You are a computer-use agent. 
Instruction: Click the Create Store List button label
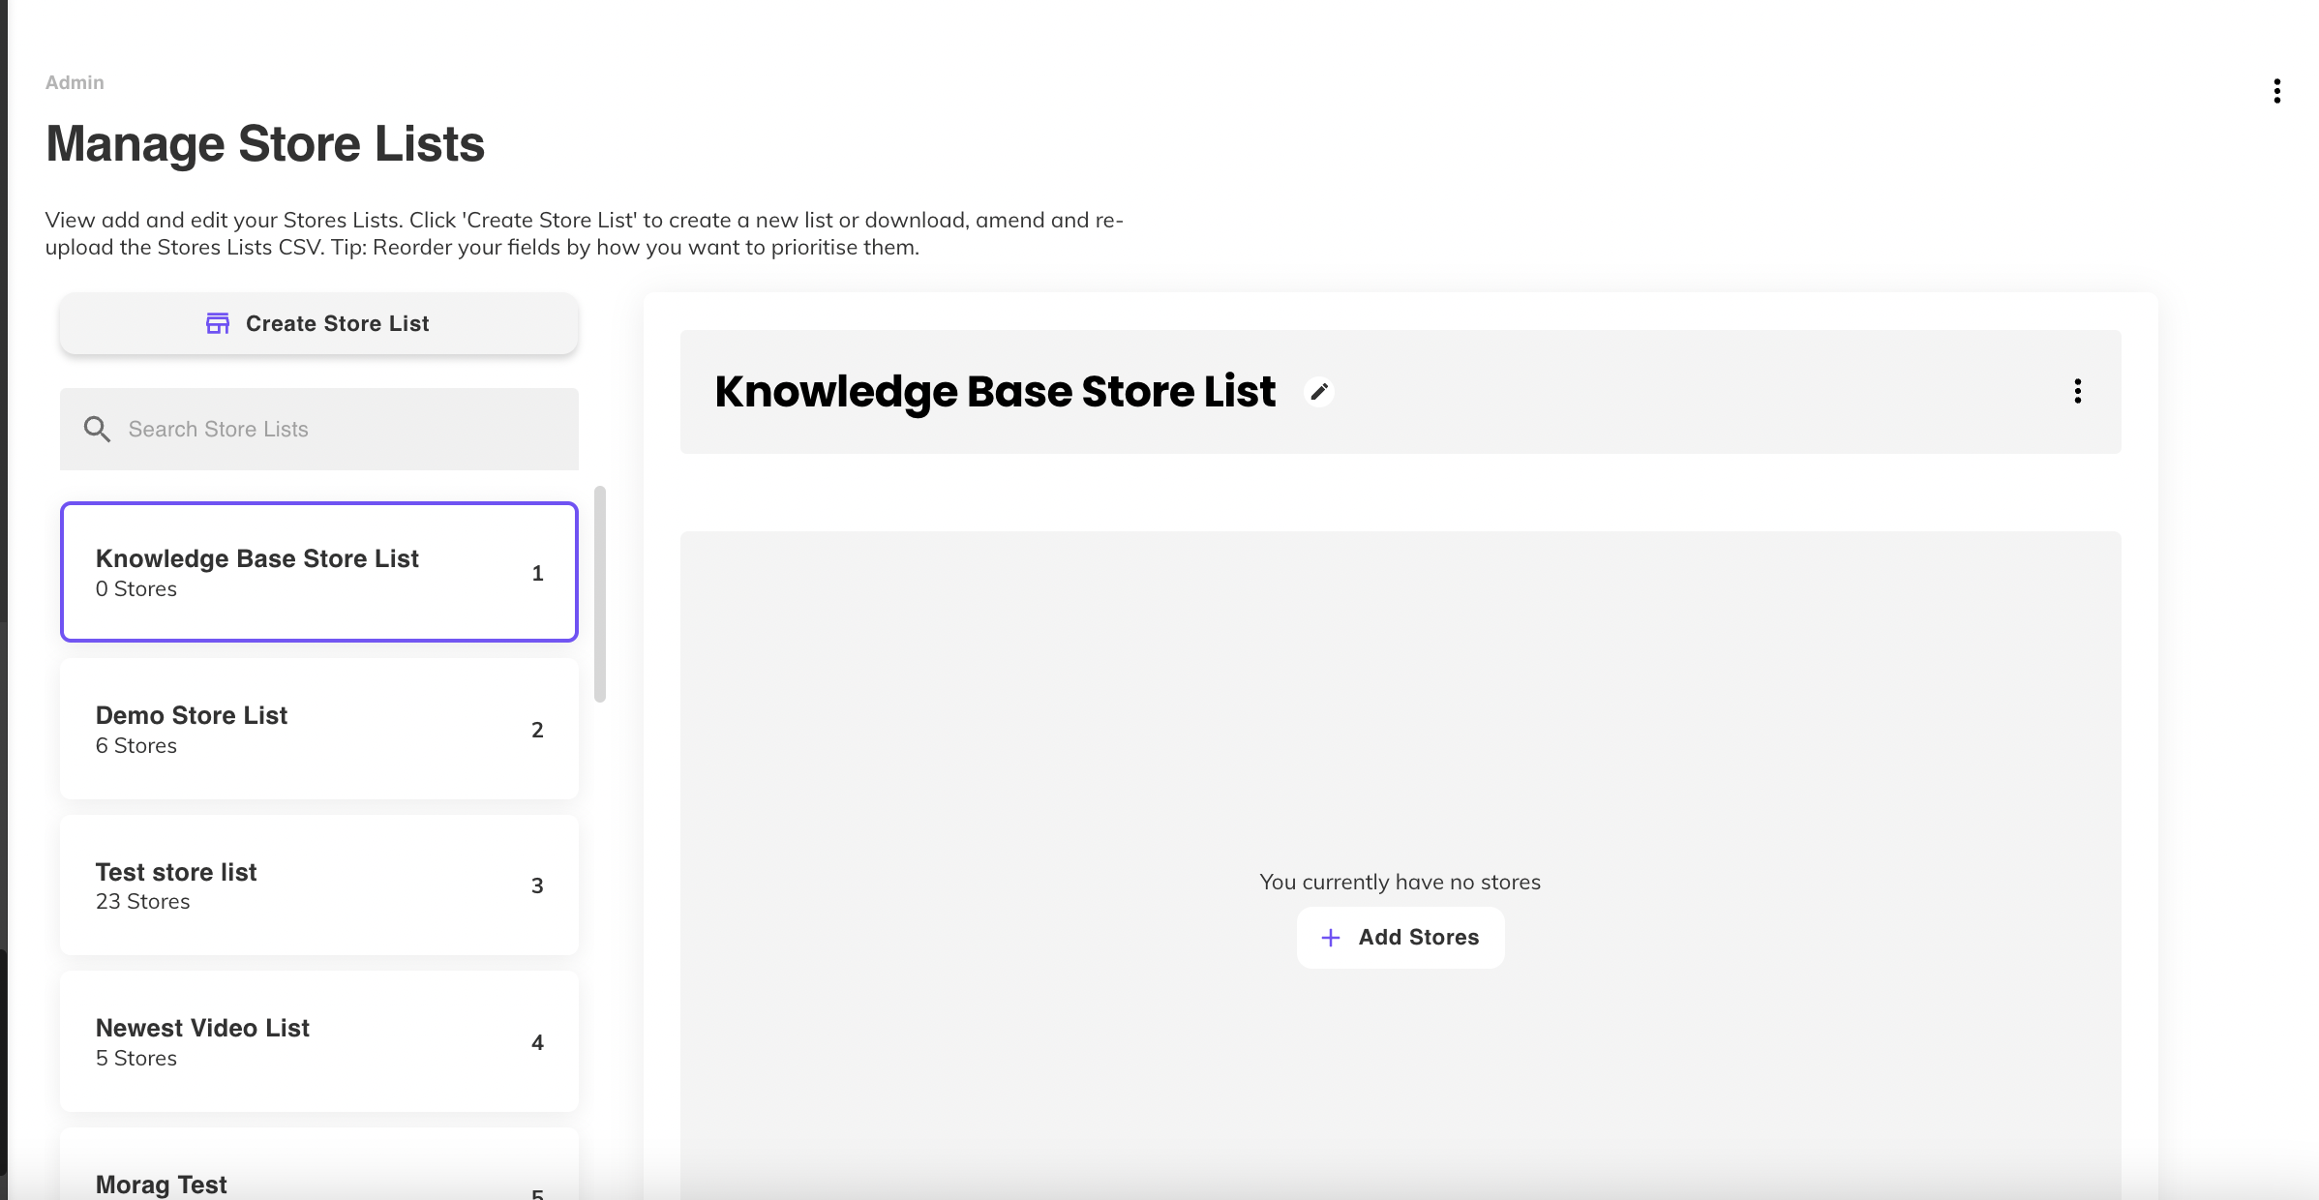point(337,323)
